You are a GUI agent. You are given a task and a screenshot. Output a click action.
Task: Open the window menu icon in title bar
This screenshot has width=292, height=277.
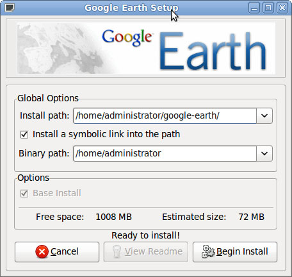pyautogui.click(x=10, y=8)
